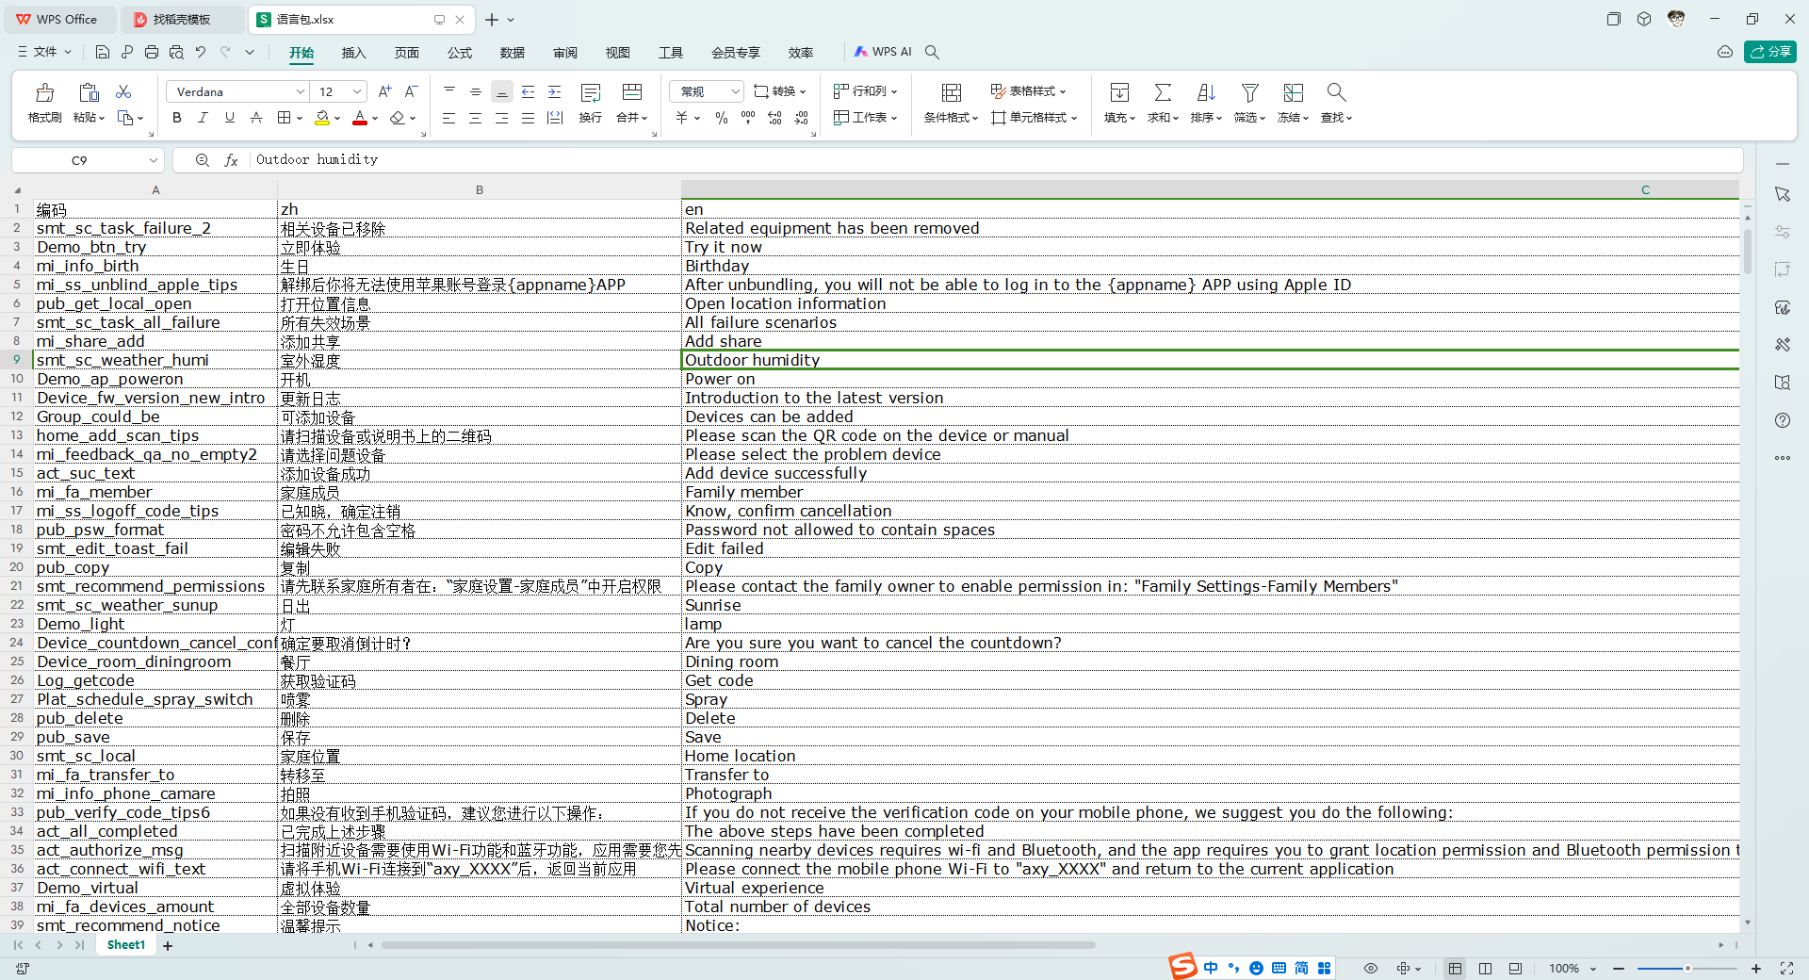The width and height of the screenshot is (1809, 980).
Task: Click the WPS AI button
Action: coord(883,52)
